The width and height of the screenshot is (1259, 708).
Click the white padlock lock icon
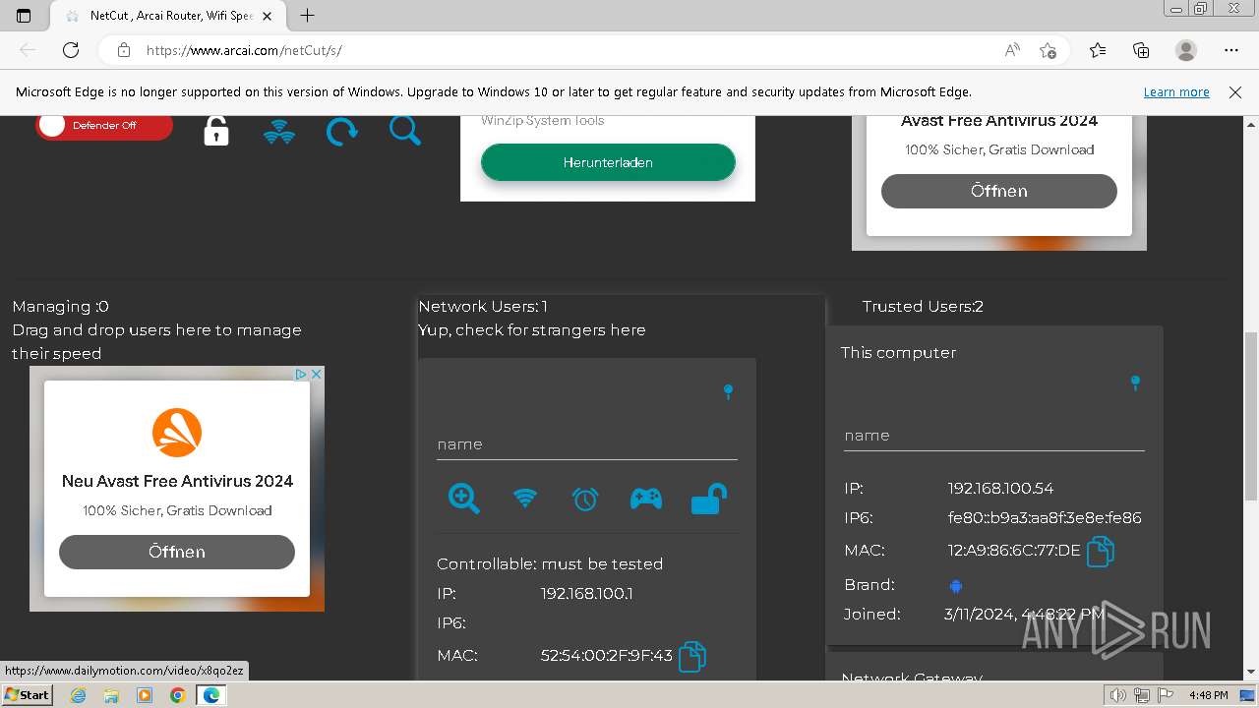click(x=216, y=131)
